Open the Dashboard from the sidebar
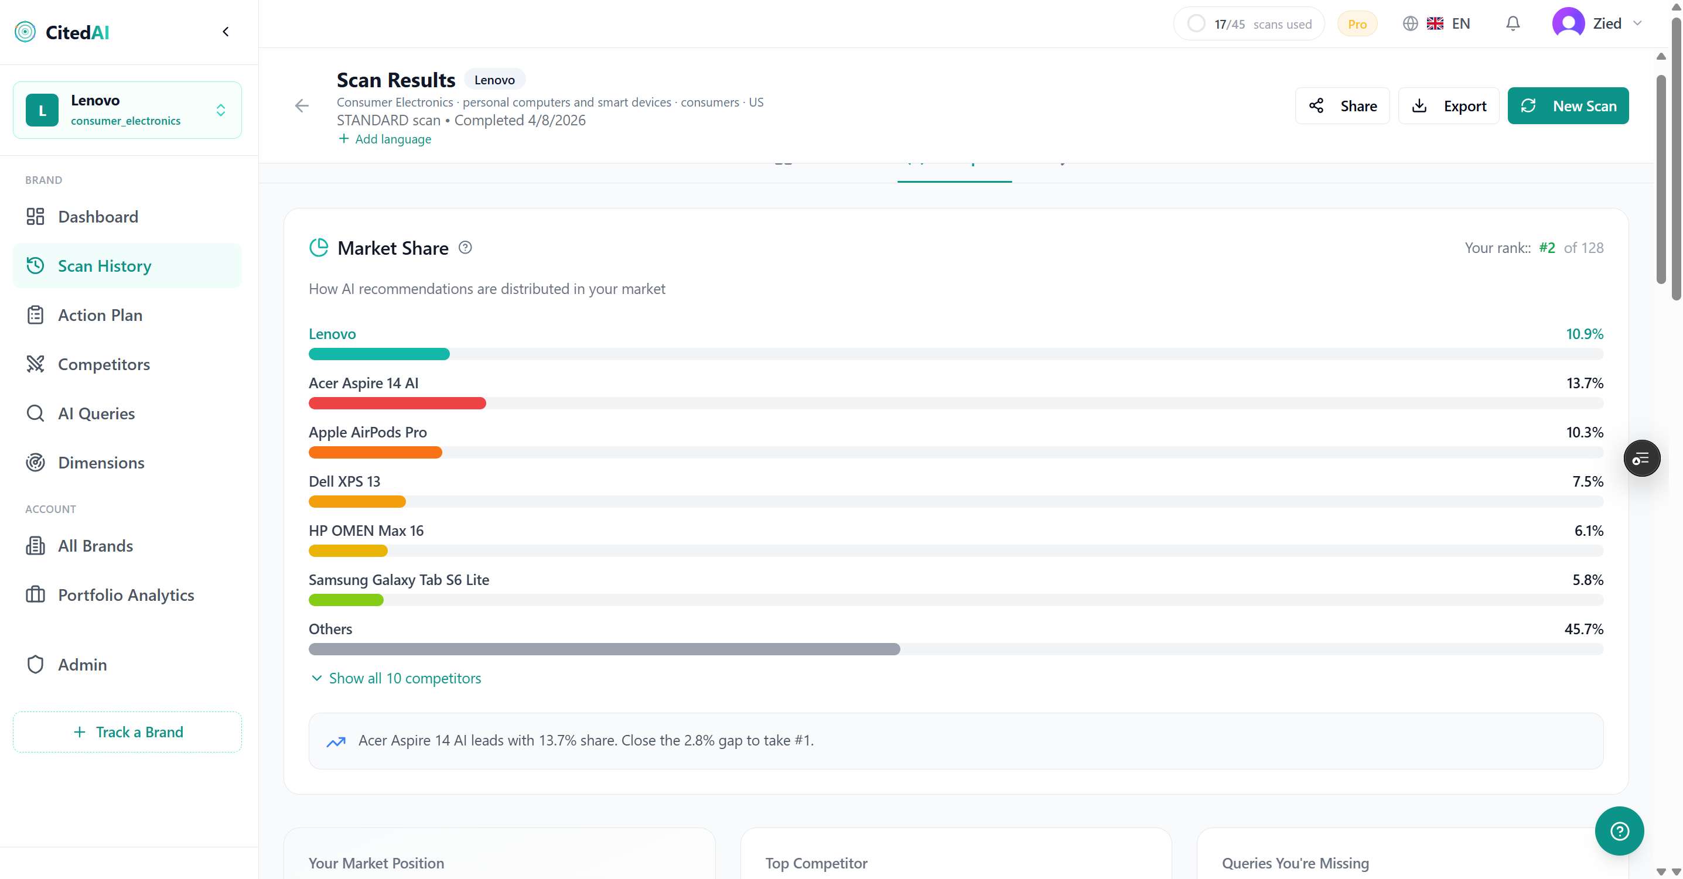The height and width of the screenshot is (879, 1683). tap(98, 216)
